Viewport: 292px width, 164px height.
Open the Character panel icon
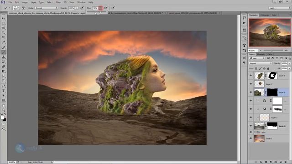coord(244,58)
